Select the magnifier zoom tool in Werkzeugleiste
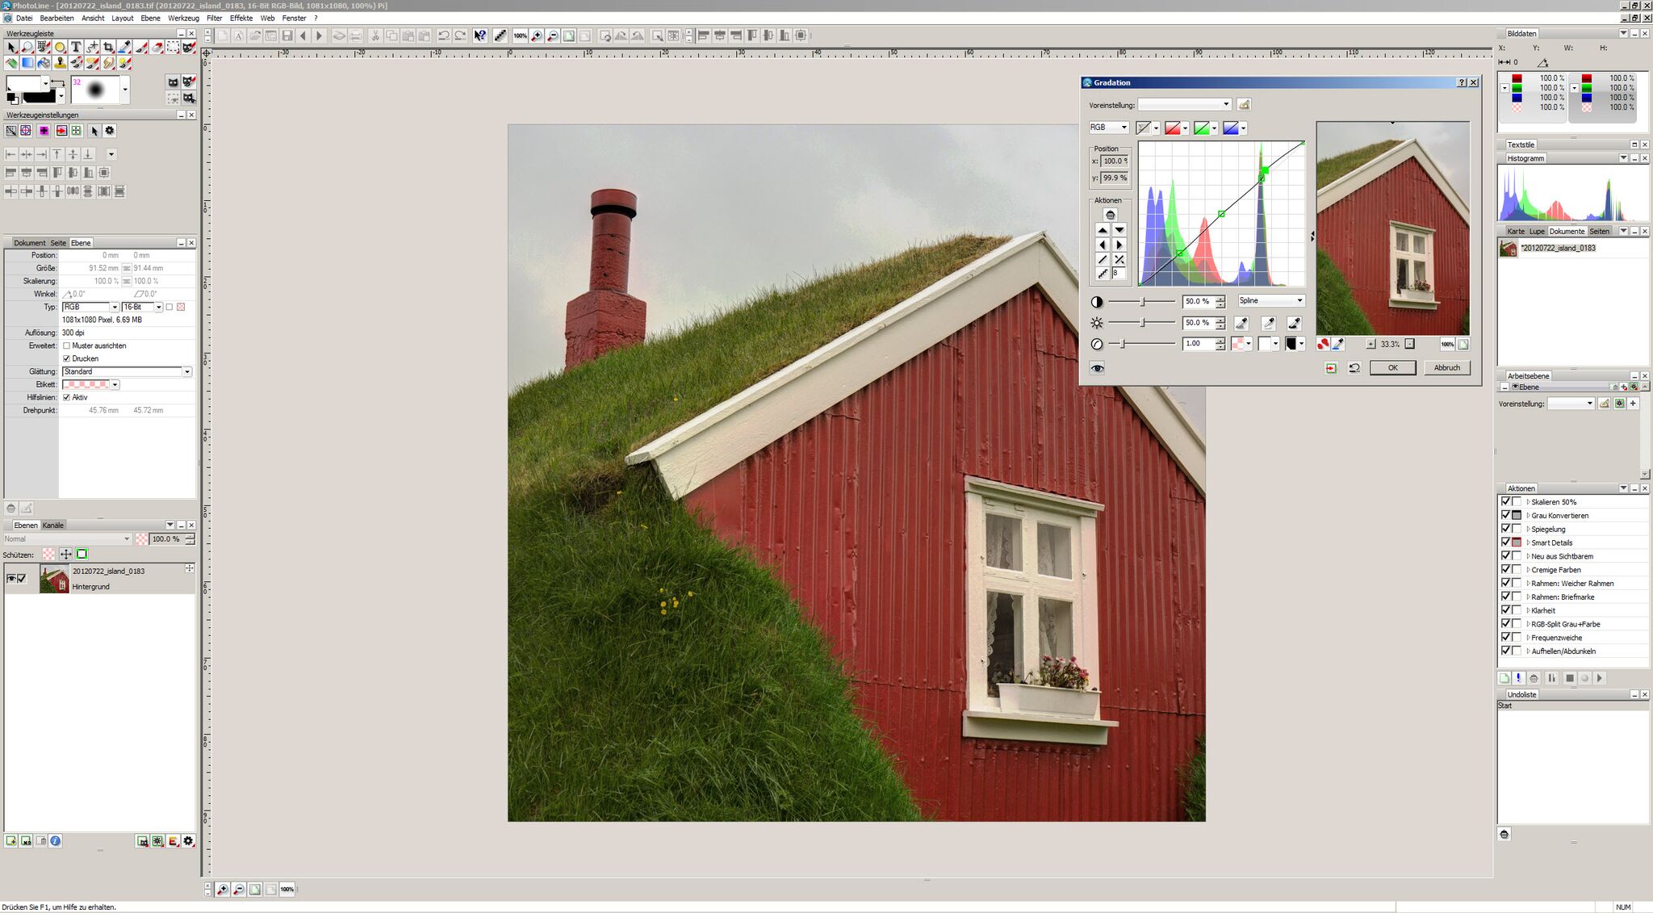 (27, 47)
